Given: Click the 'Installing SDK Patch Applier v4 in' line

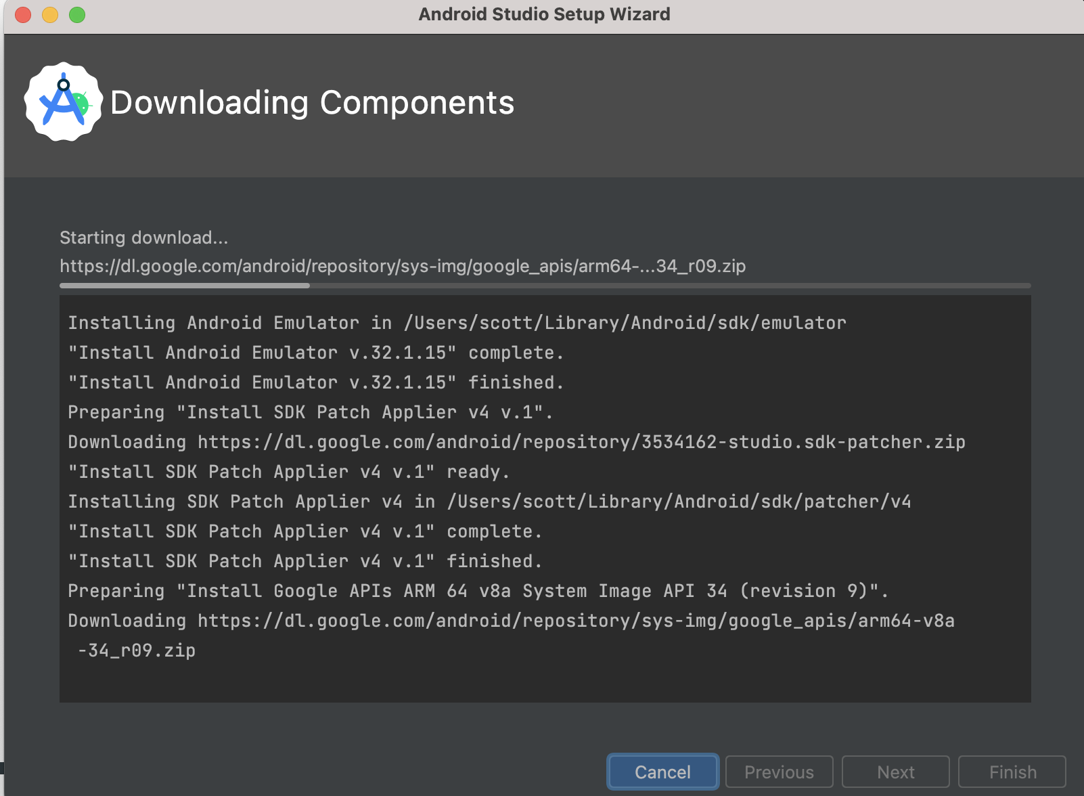Looking at the screenshot, I should 490,502.
